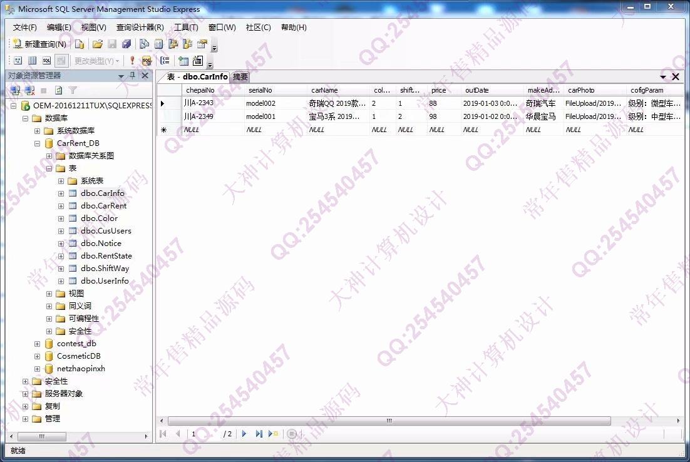Open the active documents list dropdown arrow
690x462 pixels.
tap(662, 77)
